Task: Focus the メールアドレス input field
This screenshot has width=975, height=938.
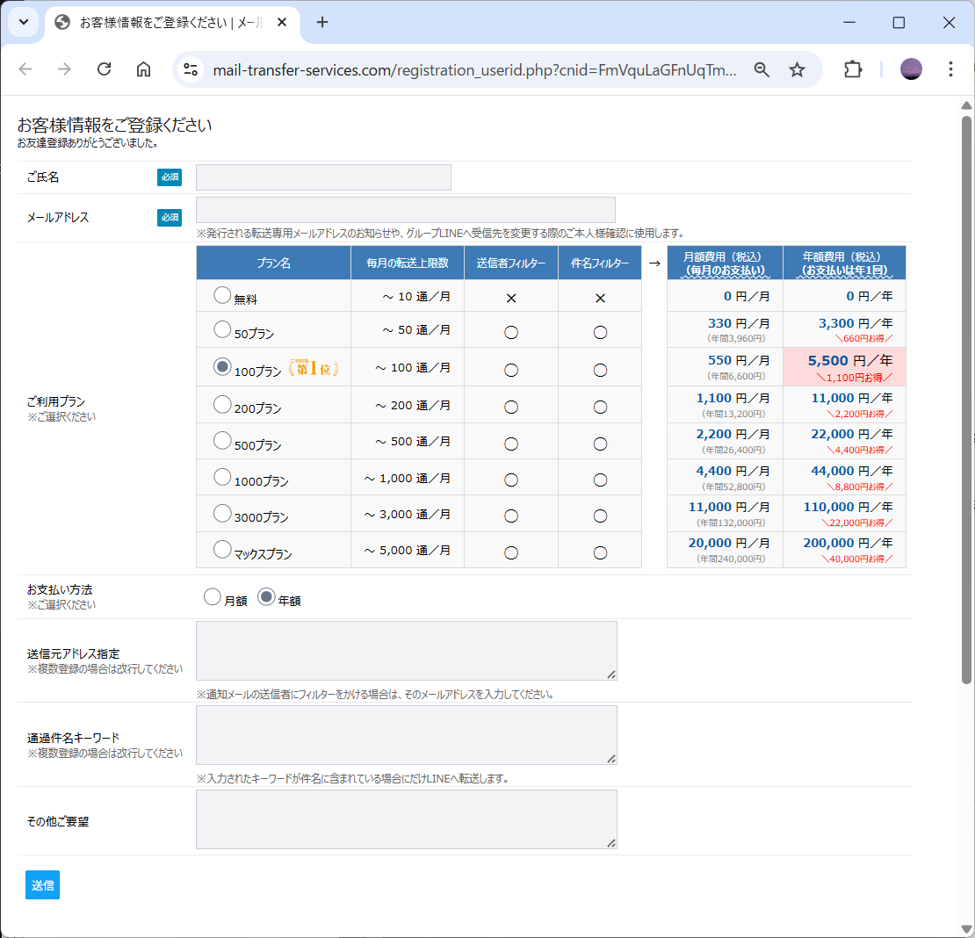Action: tap(405, 210)
